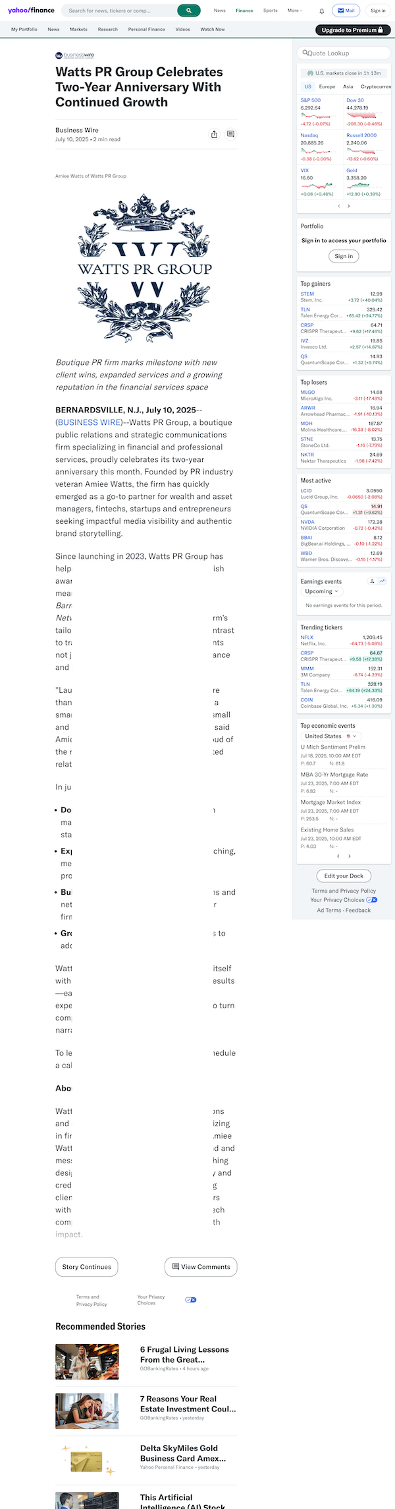Select the person icon in Earnings events
Image resolution: width=395 pixels, height=1509 pixels.
[x=371, y=581]
